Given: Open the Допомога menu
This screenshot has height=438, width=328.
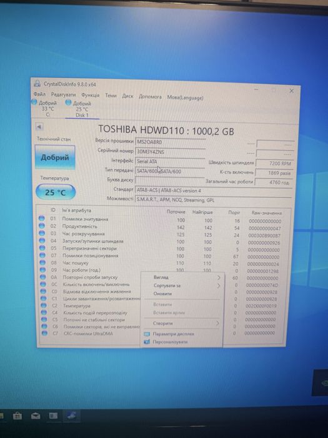Looking at the screenshot, I should [x=150, y=96].
